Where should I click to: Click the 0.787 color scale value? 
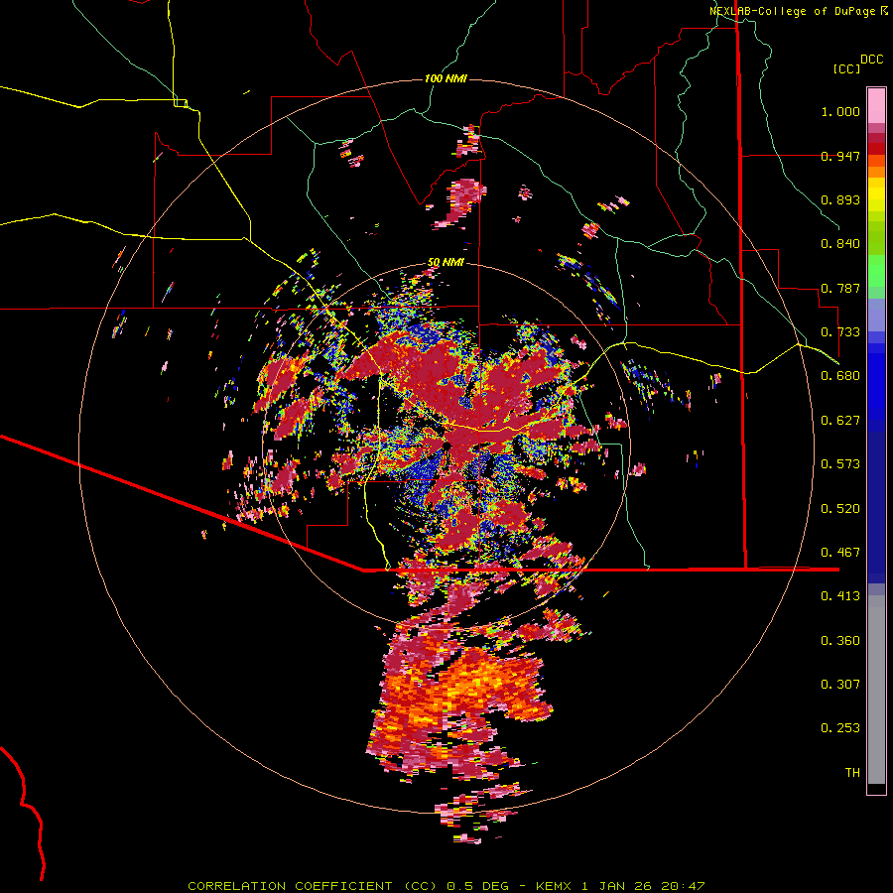840,288
